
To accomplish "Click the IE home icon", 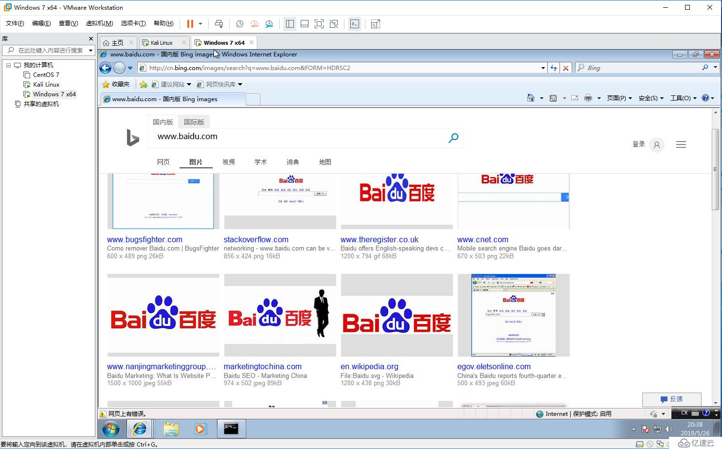I will [x=531, y=98].
